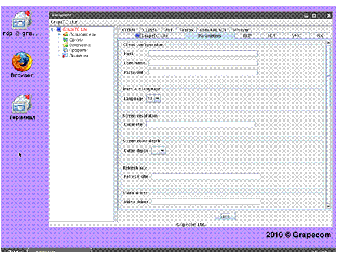Click the computer icon on GrapeTC Lite tab
The image size is (337, 254).
click(x=138, y=36)
